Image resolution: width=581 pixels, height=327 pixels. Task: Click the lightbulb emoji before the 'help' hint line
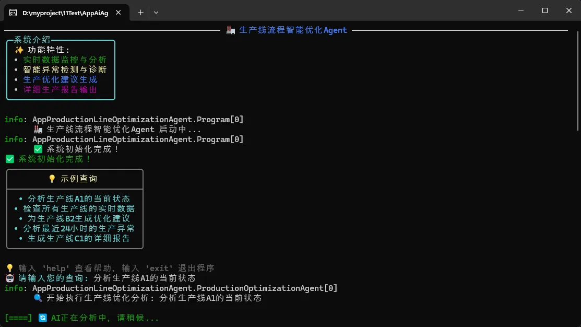pyautogui.click(x=9, y=268)
